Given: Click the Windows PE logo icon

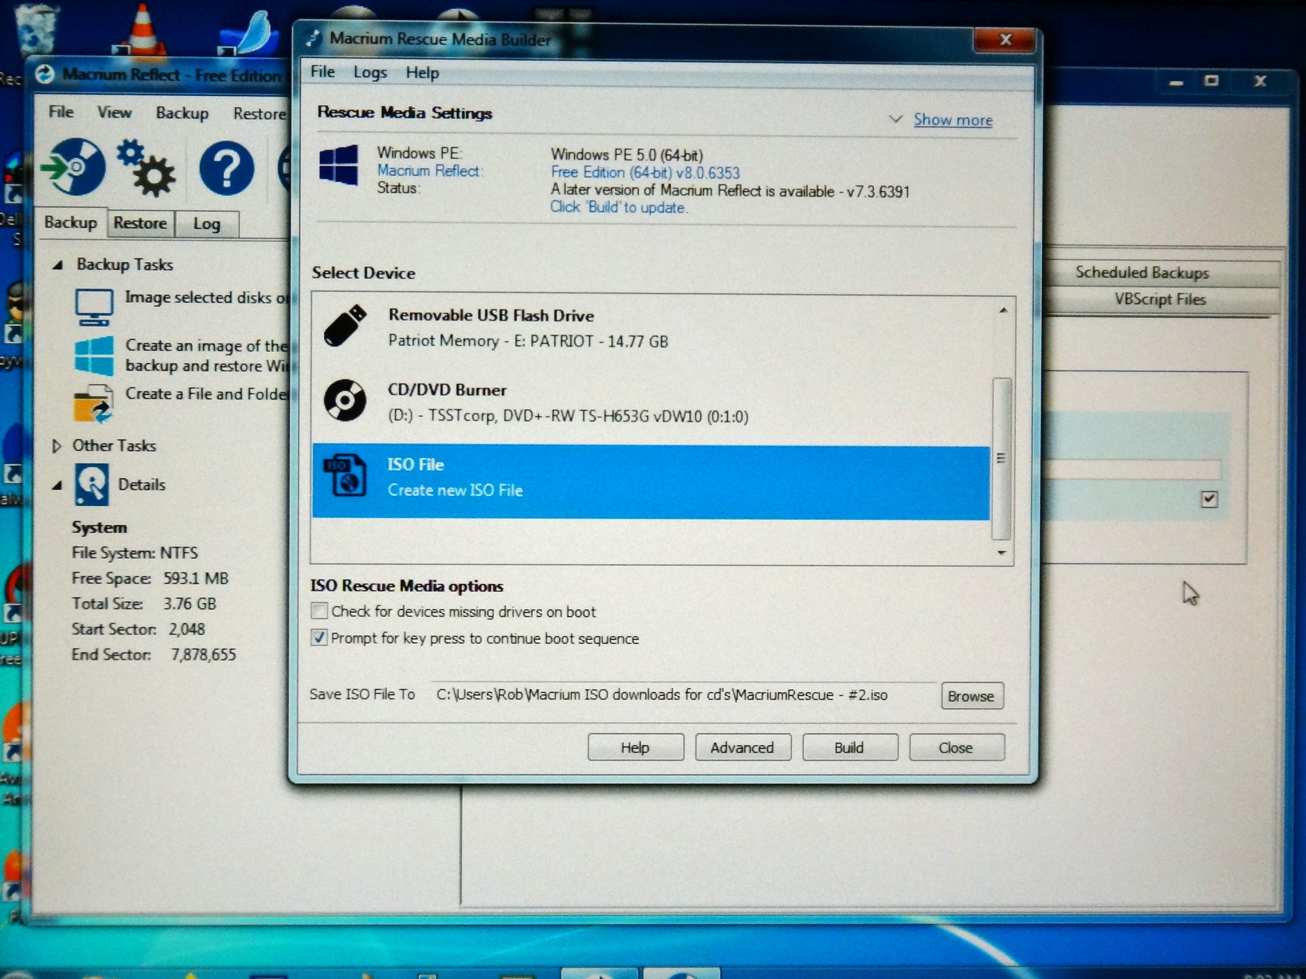Looking at the screenshot, I should coord(338,165).
